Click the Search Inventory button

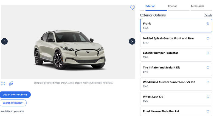pos(13,103)
